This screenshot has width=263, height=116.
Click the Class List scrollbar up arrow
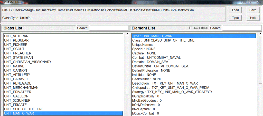(127, 34)
